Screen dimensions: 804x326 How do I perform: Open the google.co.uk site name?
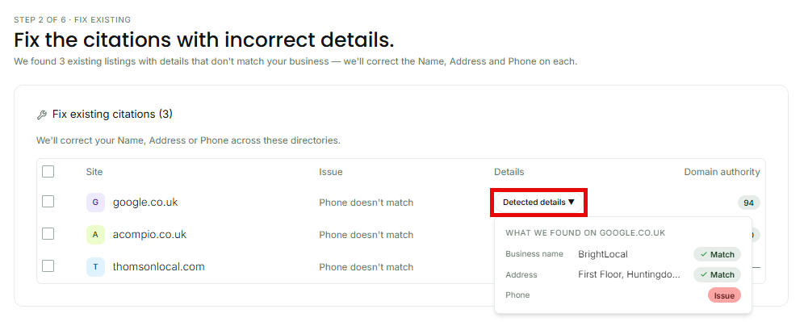tap(145, 203)
